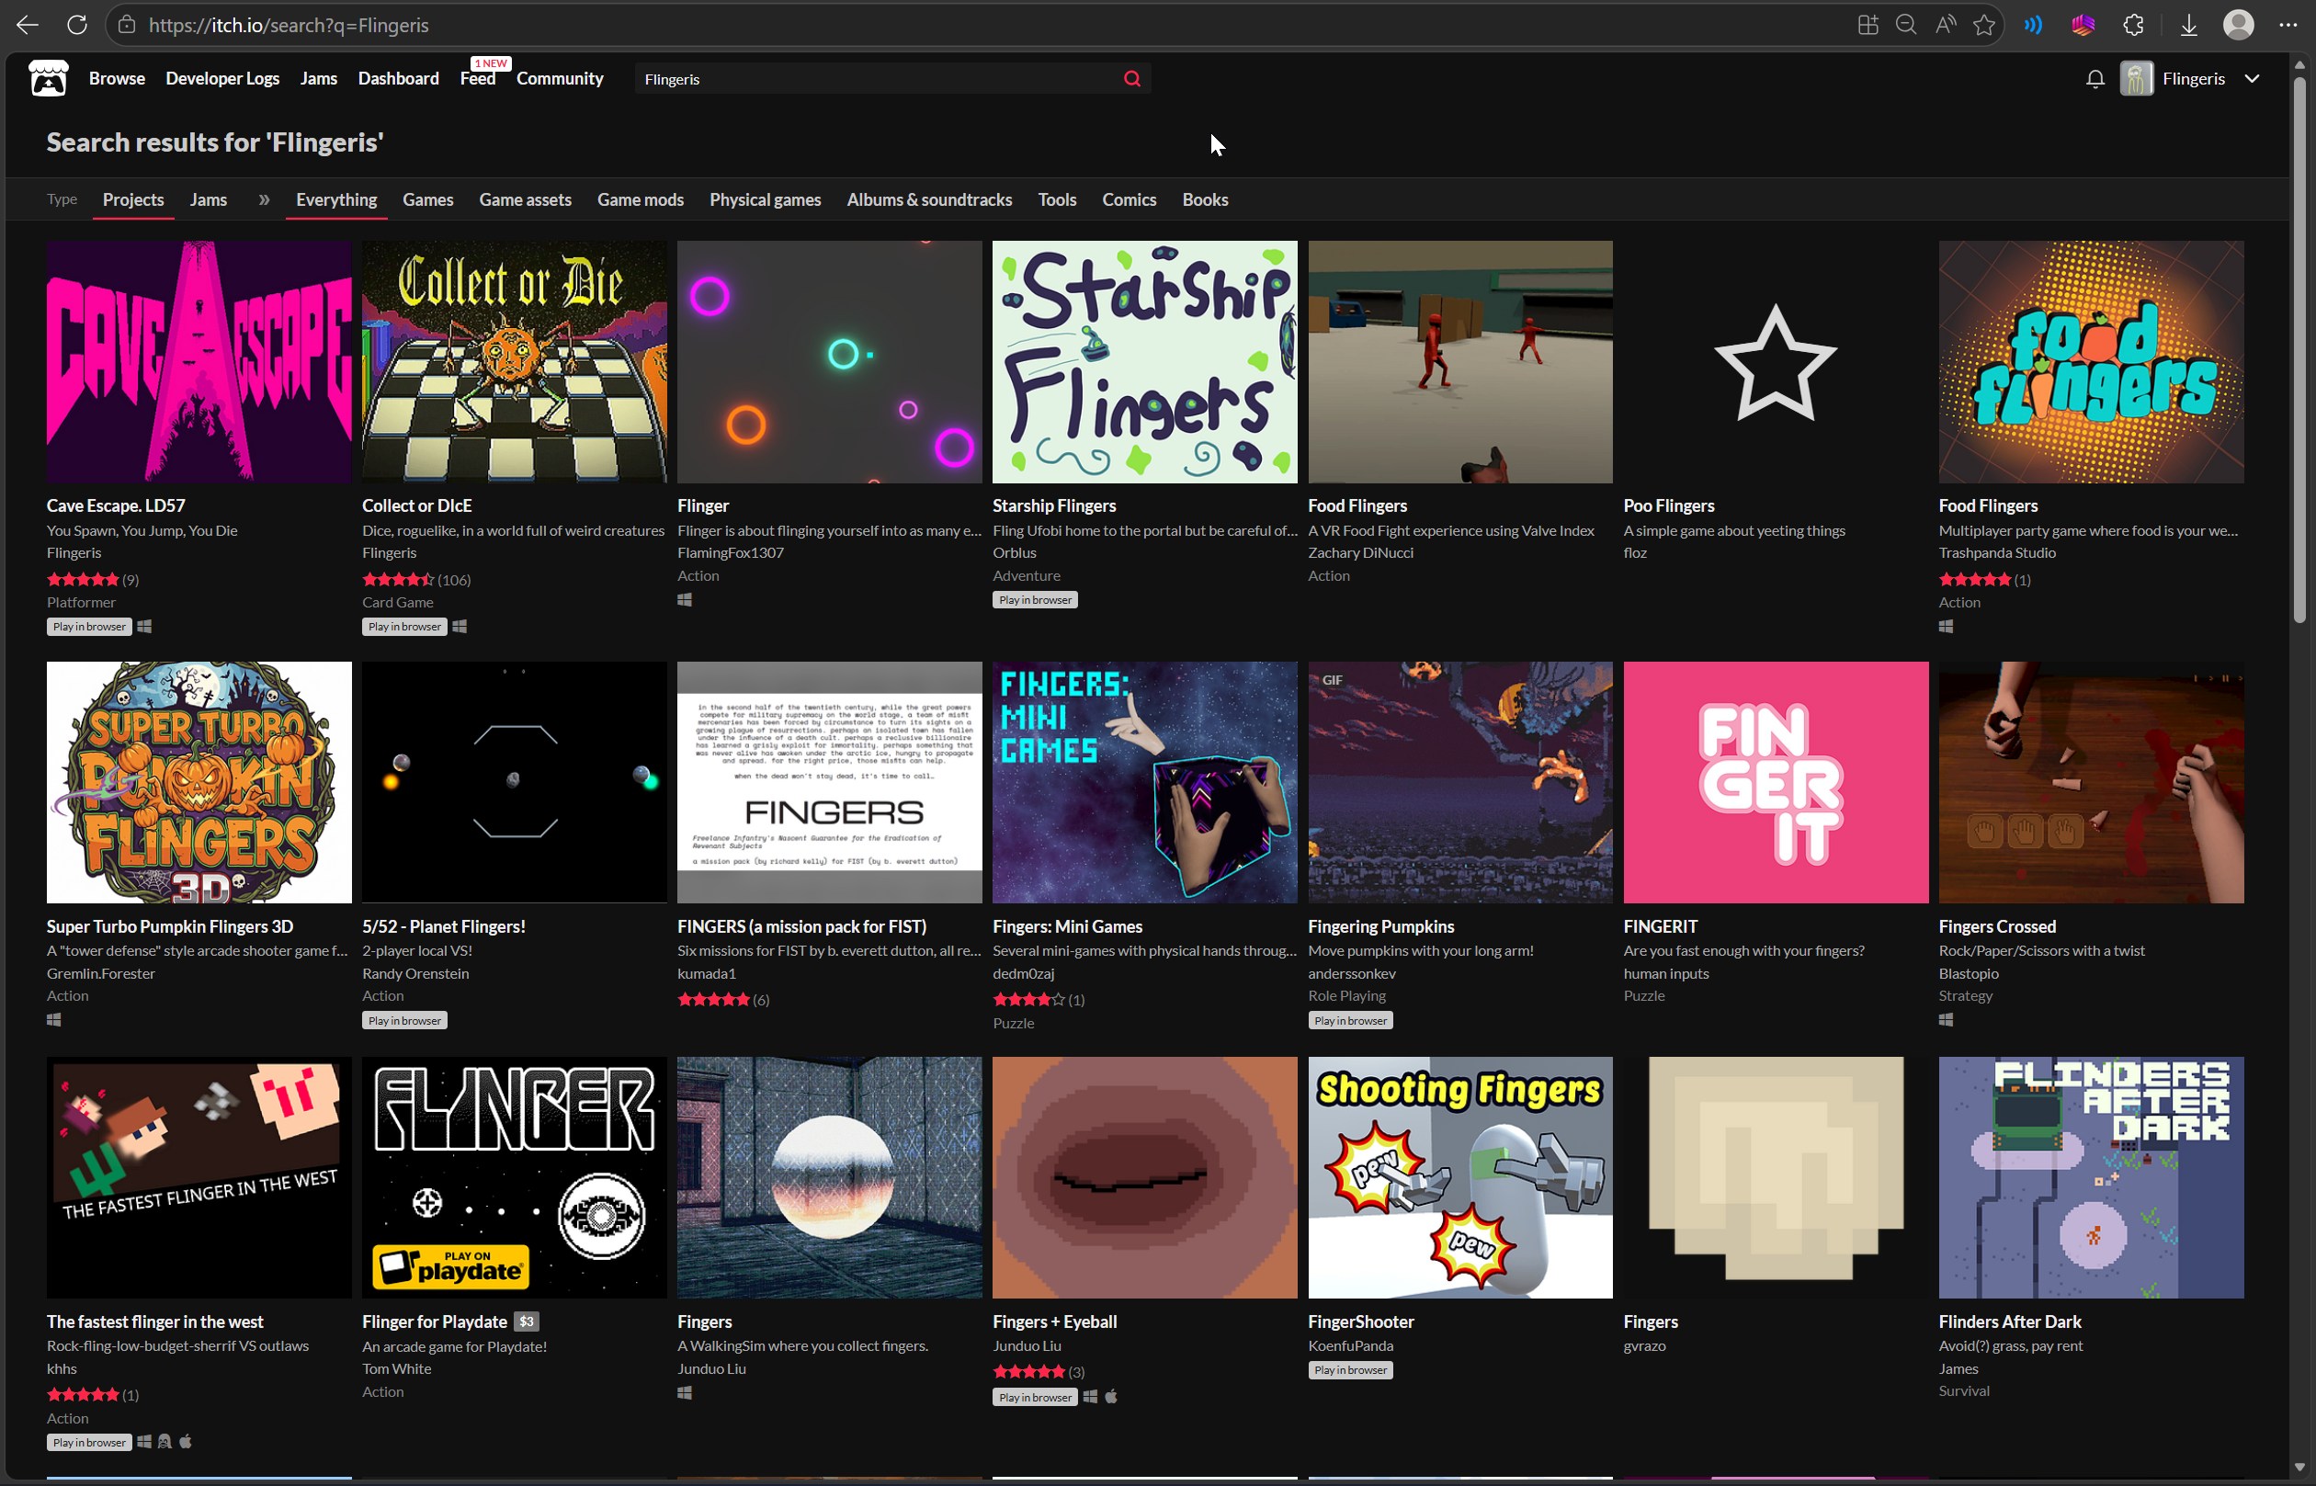Open Developer Logs in navigation
Viewport: 2316px width, 1486px height.
(222, 78)
